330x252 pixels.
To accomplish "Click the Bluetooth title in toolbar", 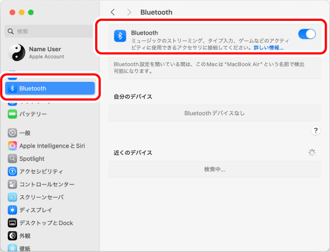I will (156, 12).
